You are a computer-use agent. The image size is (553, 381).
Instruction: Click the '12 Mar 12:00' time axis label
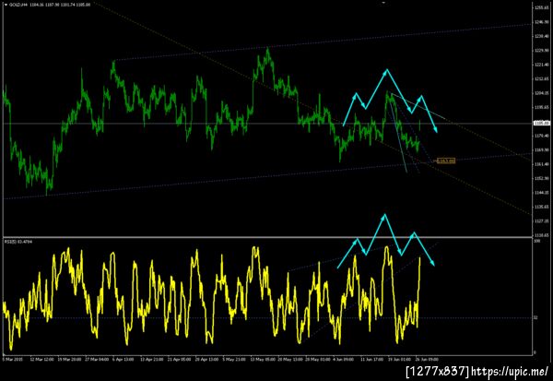41,359
